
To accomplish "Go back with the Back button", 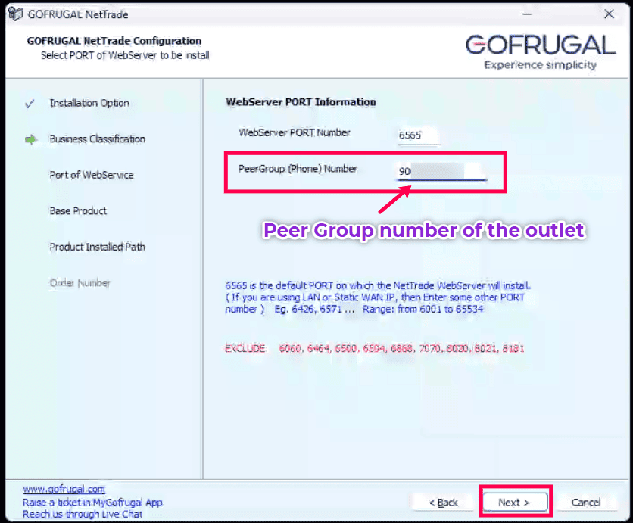I will click(443, 503).
